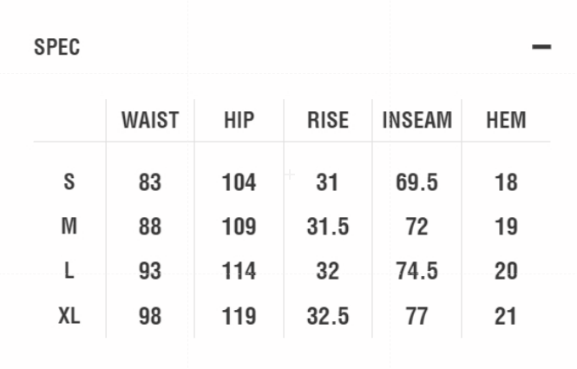The height and width of the screenshot is (369, 577).
Task: Click waist value 83 for size S
Action: (150, 182)
